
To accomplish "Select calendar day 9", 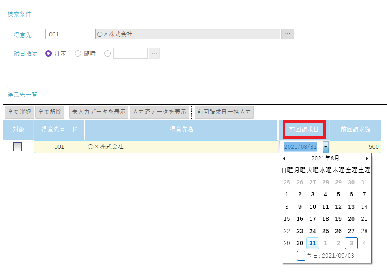I will [300, 207].
